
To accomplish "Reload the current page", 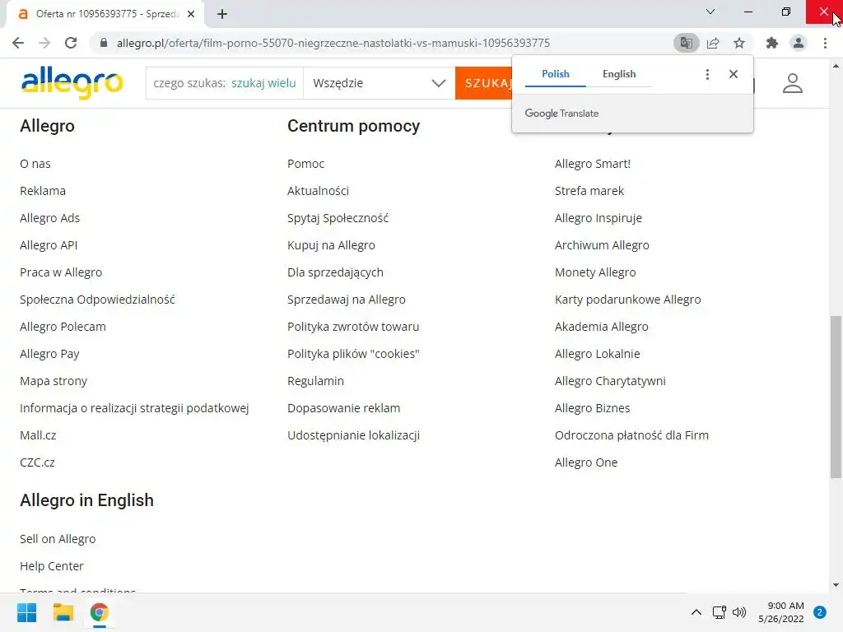I will (x=71, y=43).
